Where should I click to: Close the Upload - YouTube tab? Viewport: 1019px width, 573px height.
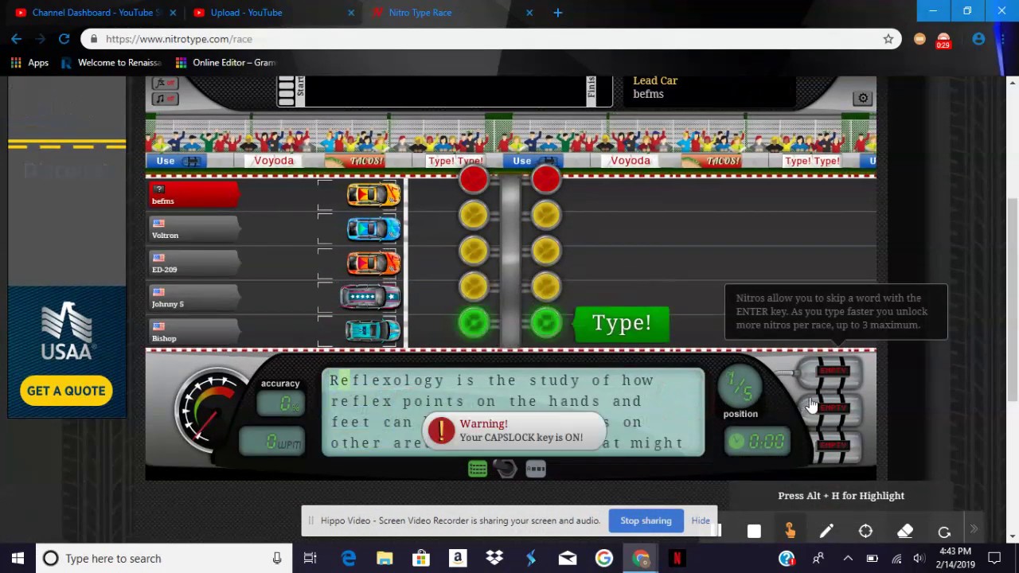[351, 13]
